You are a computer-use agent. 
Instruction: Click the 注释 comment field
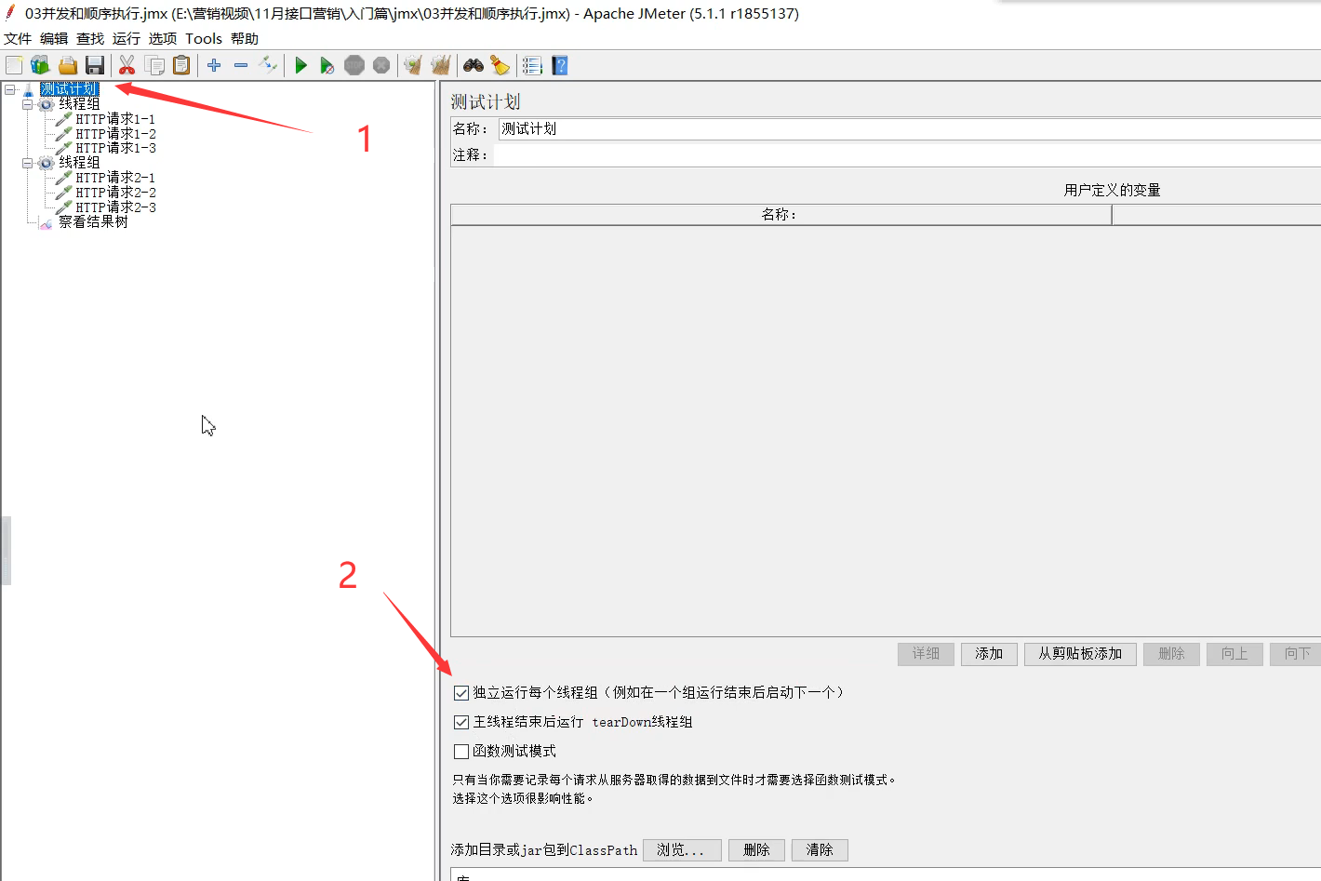[906, 155]
